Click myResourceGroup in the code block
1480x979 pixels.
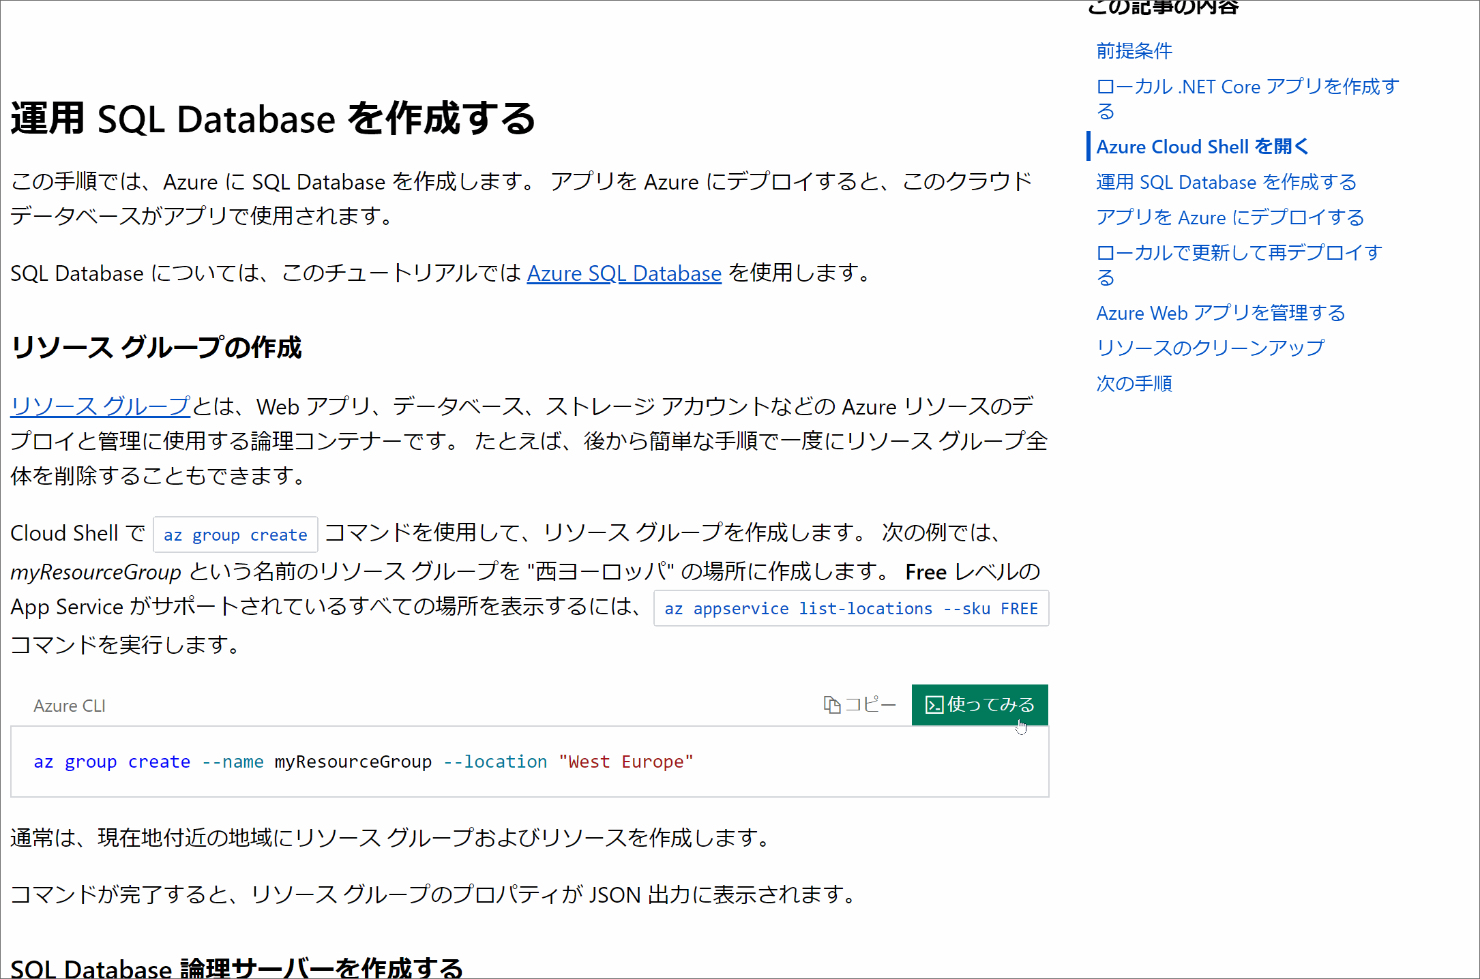[x=353, y=762]
